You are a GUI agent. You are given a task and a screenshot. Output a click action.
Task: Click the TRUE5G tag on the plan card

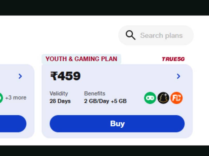coord(173,59)
